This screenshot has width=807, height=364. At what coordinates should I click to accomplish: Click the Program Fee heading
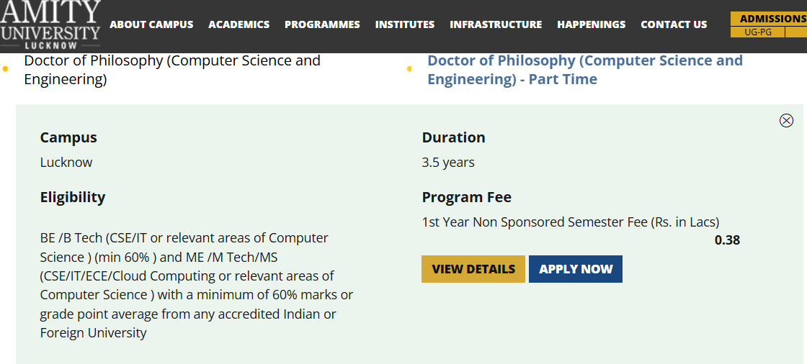(466, 197)
